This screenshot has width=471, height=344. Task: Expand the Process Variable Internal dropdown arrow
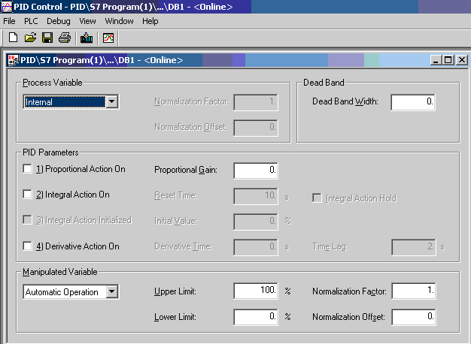click(112, 101)
